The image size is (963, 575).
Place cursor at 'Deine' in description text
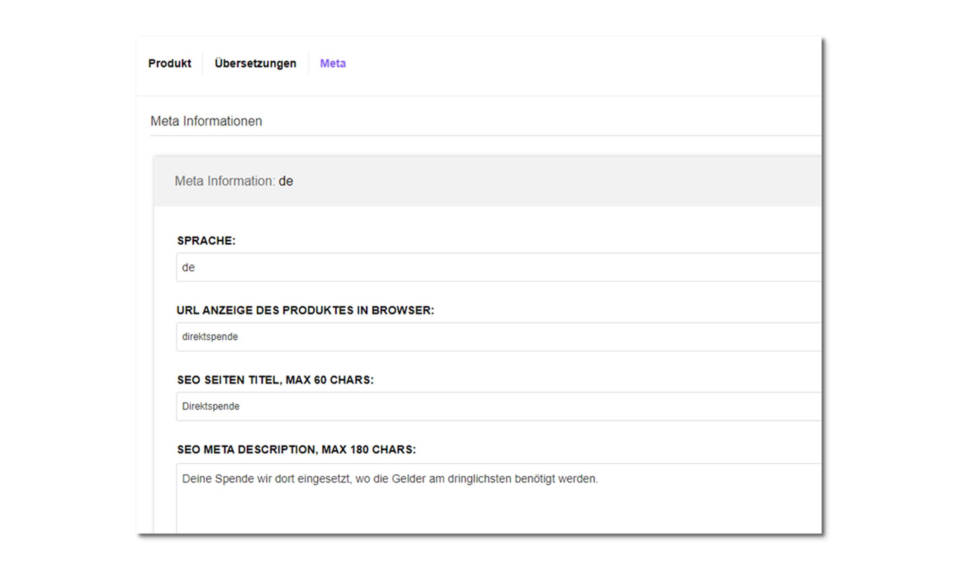click(196, 479)
